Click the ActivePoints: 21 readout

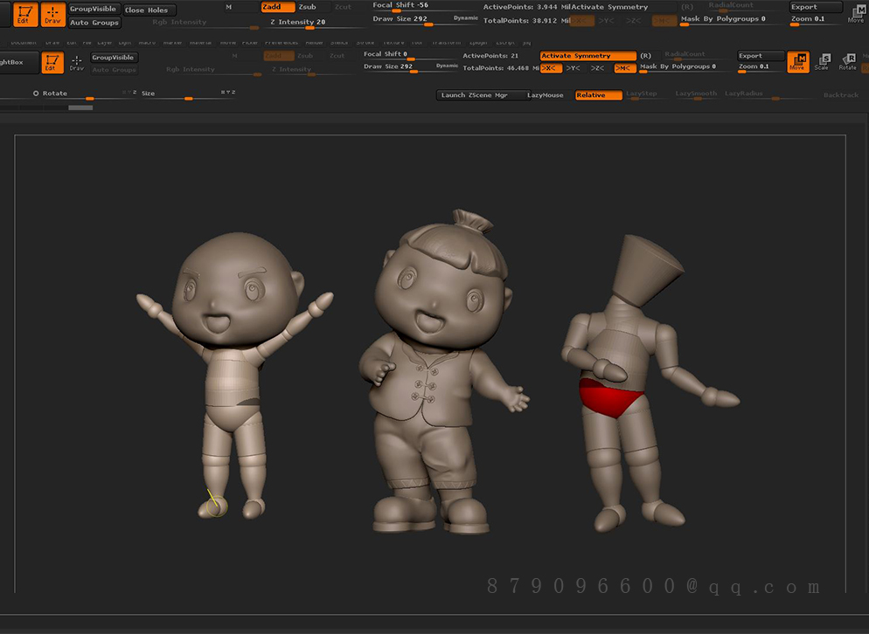point(490,56)
